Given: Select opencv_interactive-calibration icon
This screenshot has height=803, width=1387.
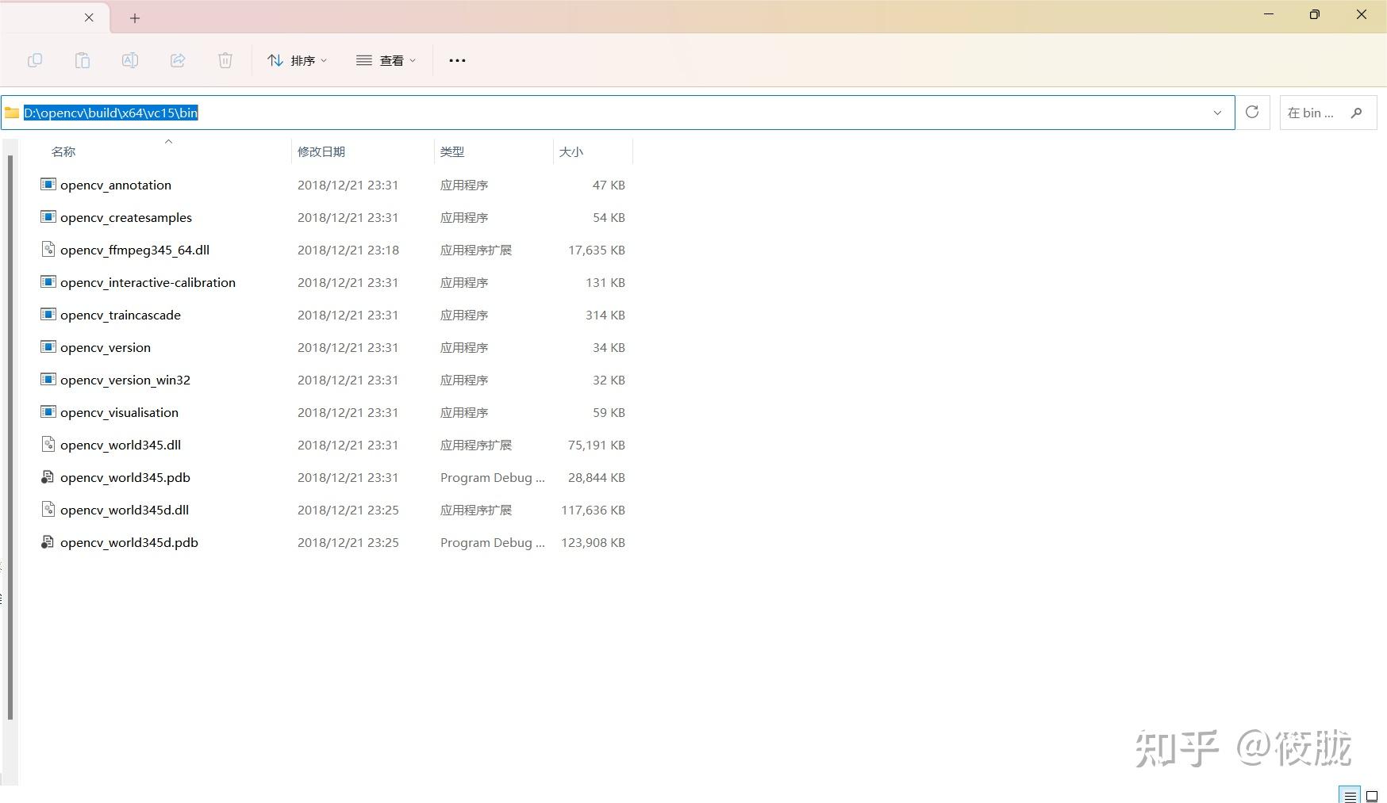Looking at the screenshot, I should [48, 281].
